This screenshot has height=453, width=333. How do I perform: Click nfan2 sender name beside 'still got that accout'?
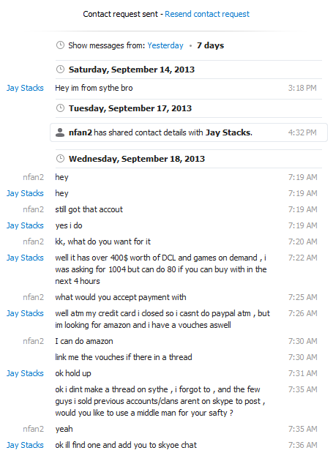pyautogui.click(x=33, y=209)
